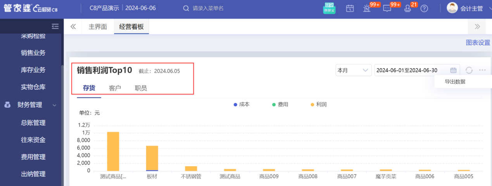
Task: Click the user avatar picture
Action: coord(452,8)
